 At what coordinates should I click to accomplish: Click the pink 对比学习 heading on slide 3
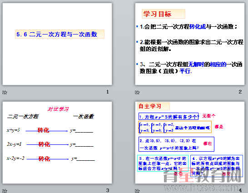point(58,109)
